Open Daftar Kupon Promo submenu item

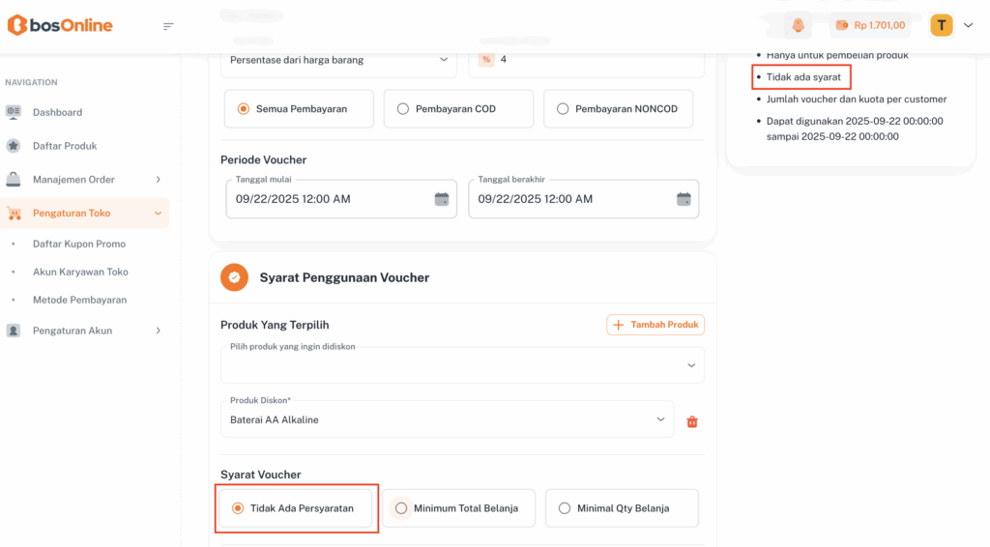point(79,244)
